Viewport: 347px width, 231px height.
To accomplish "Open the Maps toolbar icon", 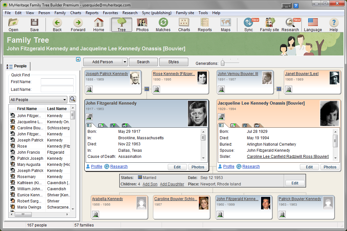I will [225, 25].
